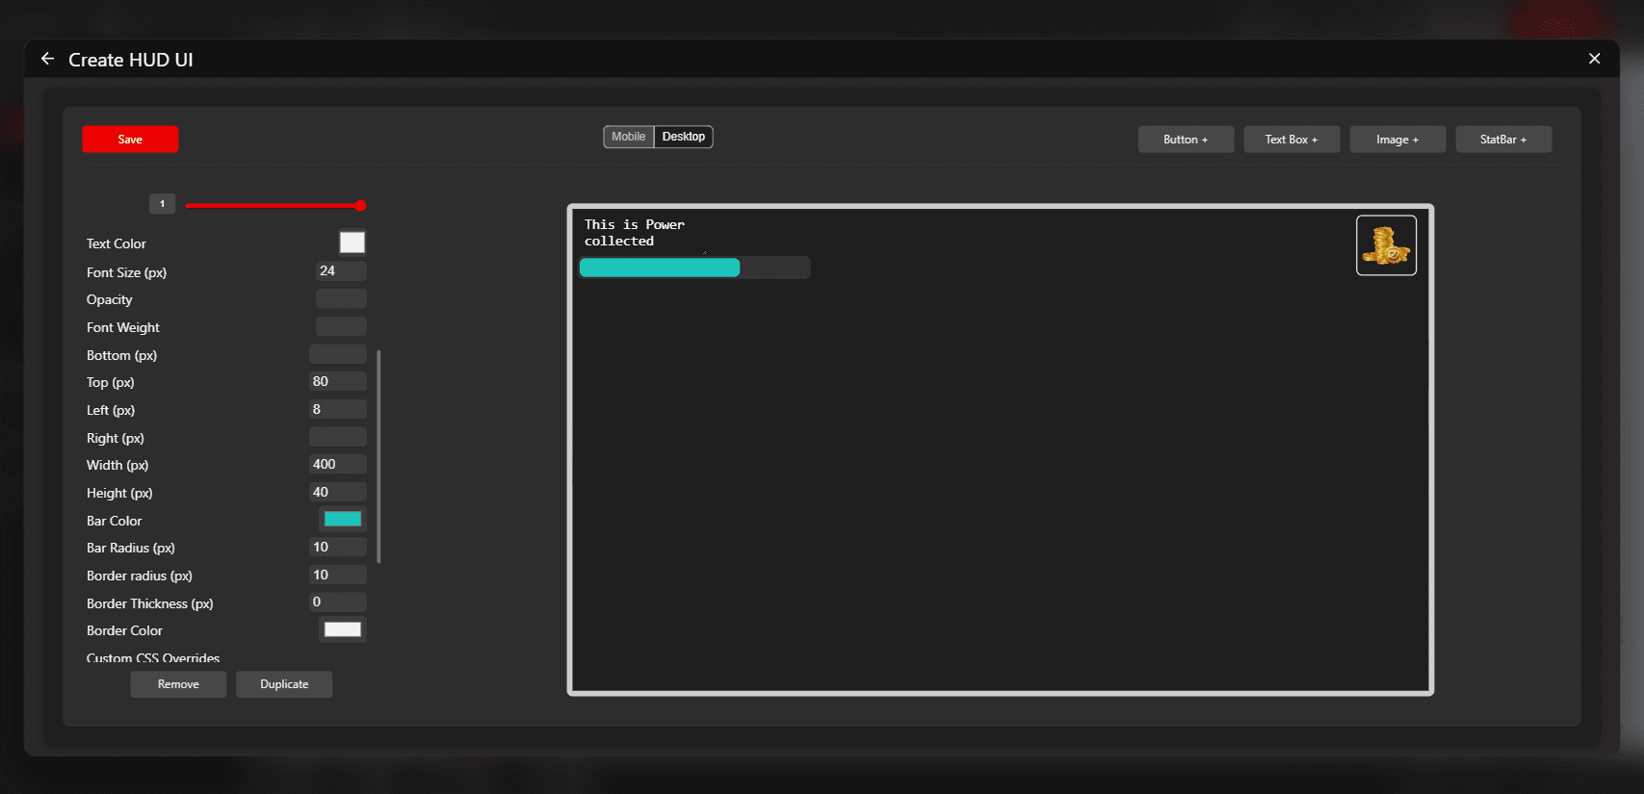Edit the Left (px) value 8
1644x794 pixels.
338,410
